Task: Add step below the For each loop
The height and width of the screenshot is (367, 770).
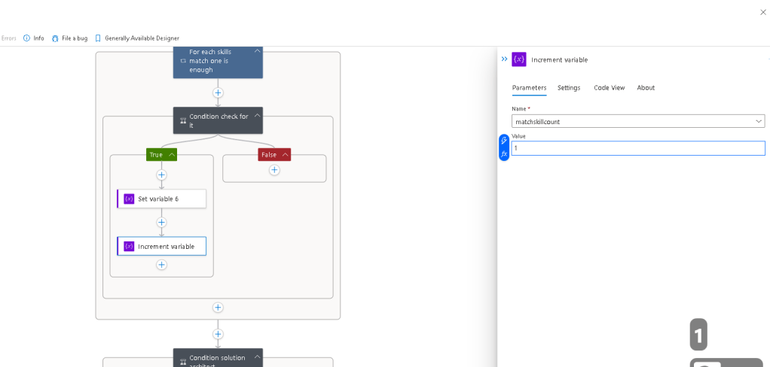Action: coord(218,334)
